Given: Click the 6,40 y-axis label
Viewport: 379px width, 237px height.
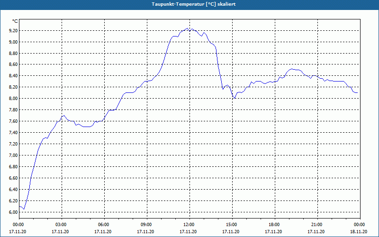Looking at the screenshot, I should click(x=13, y=190).
